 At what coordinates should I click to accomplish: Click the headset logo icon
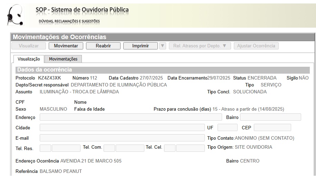16,16
